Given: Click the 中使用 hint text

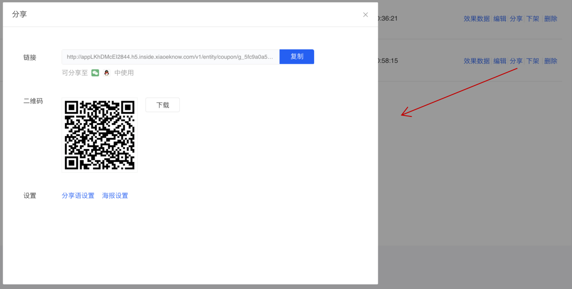Looking at the screenshot, I should pyautogui.click(x=124, y=73).
